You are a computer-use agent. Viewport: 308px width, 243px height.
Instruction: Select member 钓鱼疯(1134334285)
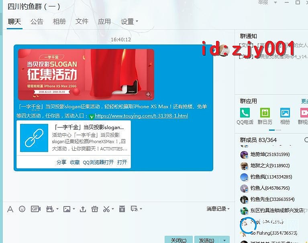pyautogui.click(x=271, y=177)
